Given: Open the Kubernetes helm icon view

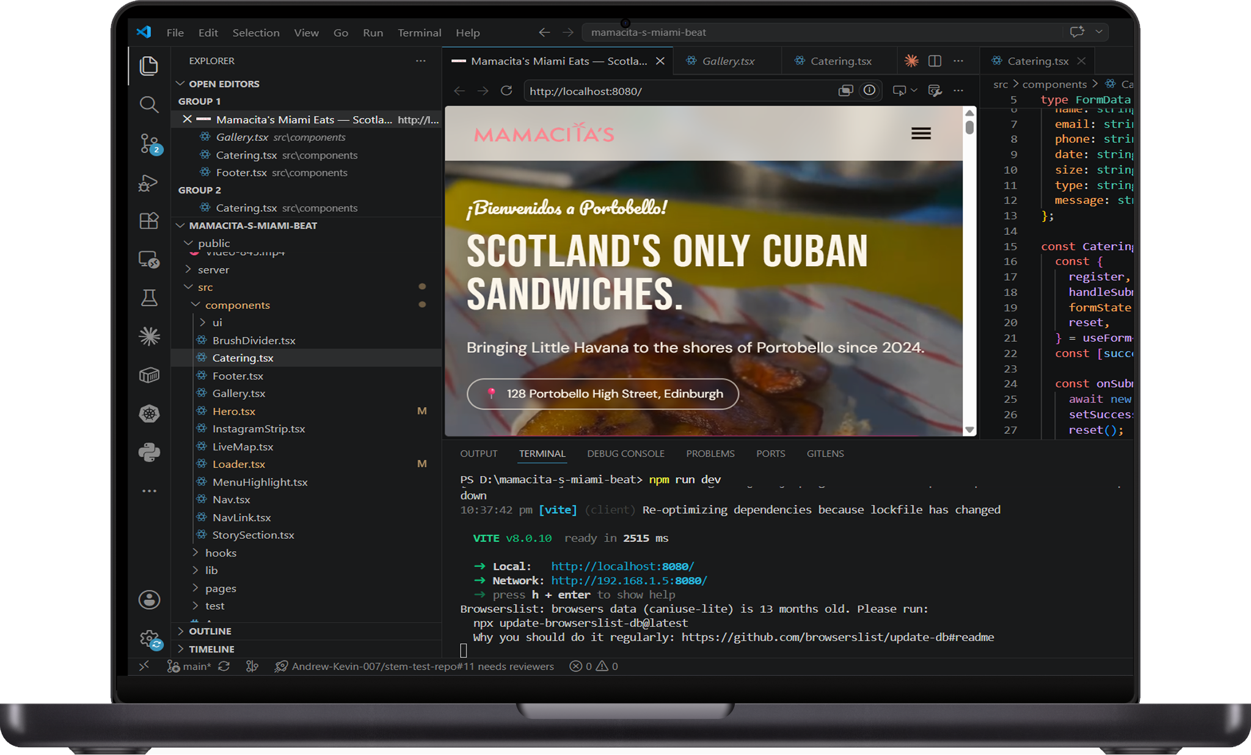Looking at the screenshot, I should (148, 414).
